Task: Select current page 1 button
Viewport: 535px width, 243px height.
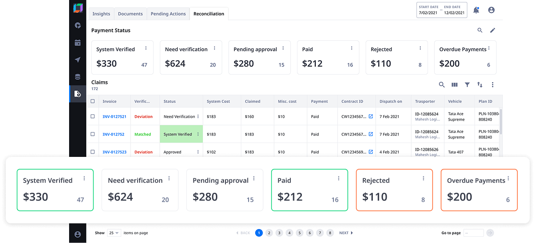Action: click(x=259, y=233)
